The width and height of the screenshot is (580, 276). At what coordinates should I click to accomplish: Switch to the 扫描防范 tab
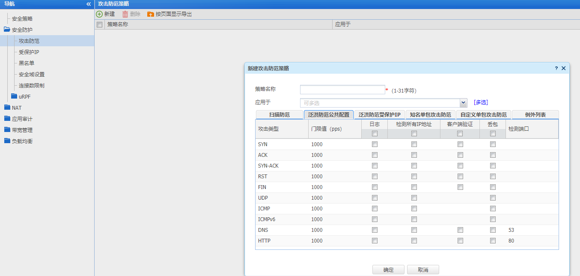click(x=279, y=115)
